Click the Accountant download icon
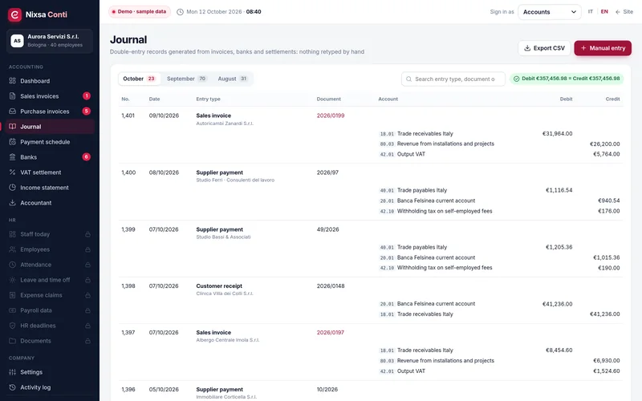 click(x=12, y=203)
